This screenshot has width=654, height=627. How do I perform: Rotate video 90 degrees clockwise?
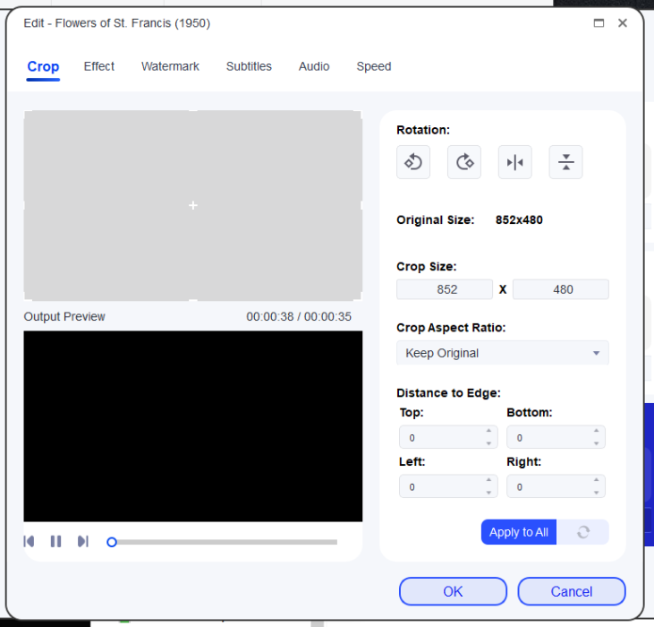(x=464, y=162)
